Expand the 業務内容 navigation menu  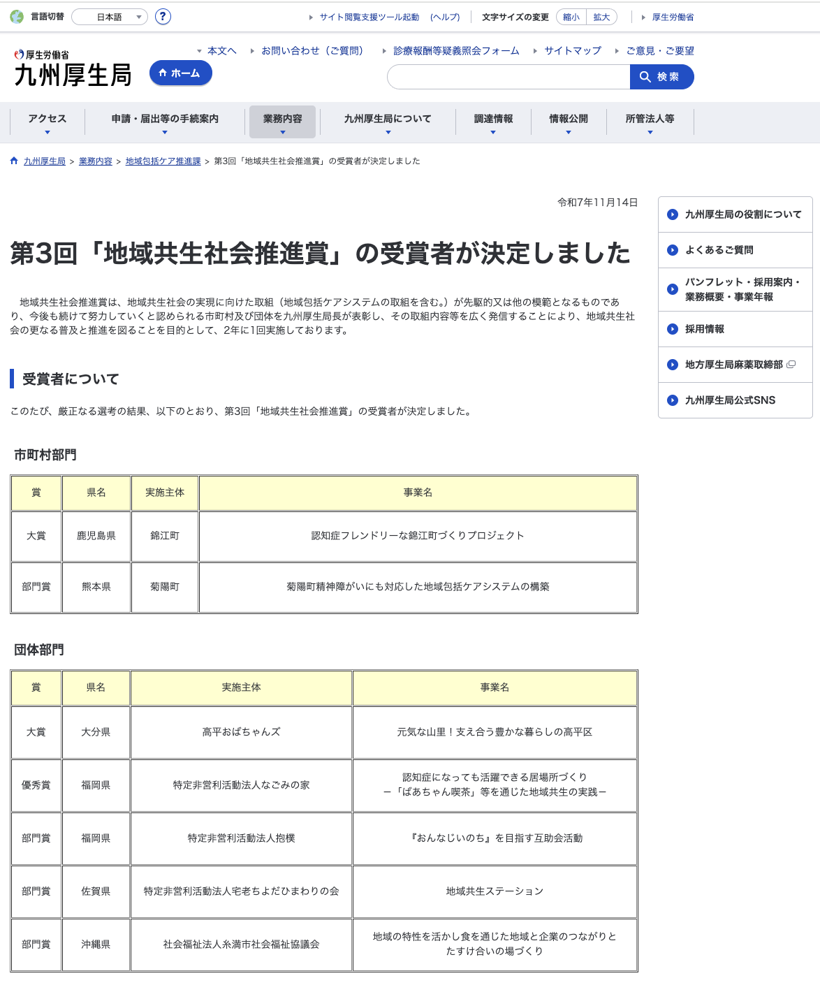(x=283, y=119)
